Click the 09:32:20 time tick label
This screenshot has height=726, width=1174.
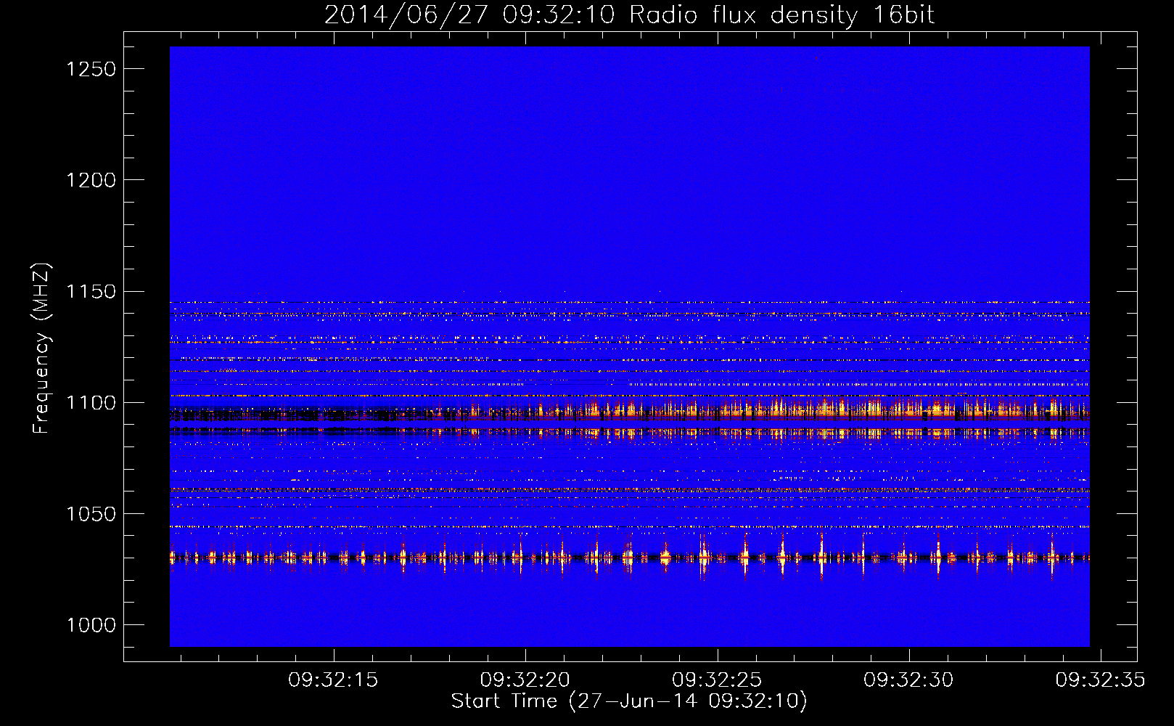coord(525,680)
